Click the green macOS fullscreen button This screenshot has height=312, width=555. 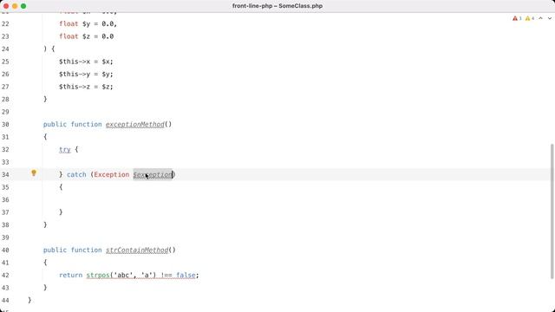coord(23,6)
